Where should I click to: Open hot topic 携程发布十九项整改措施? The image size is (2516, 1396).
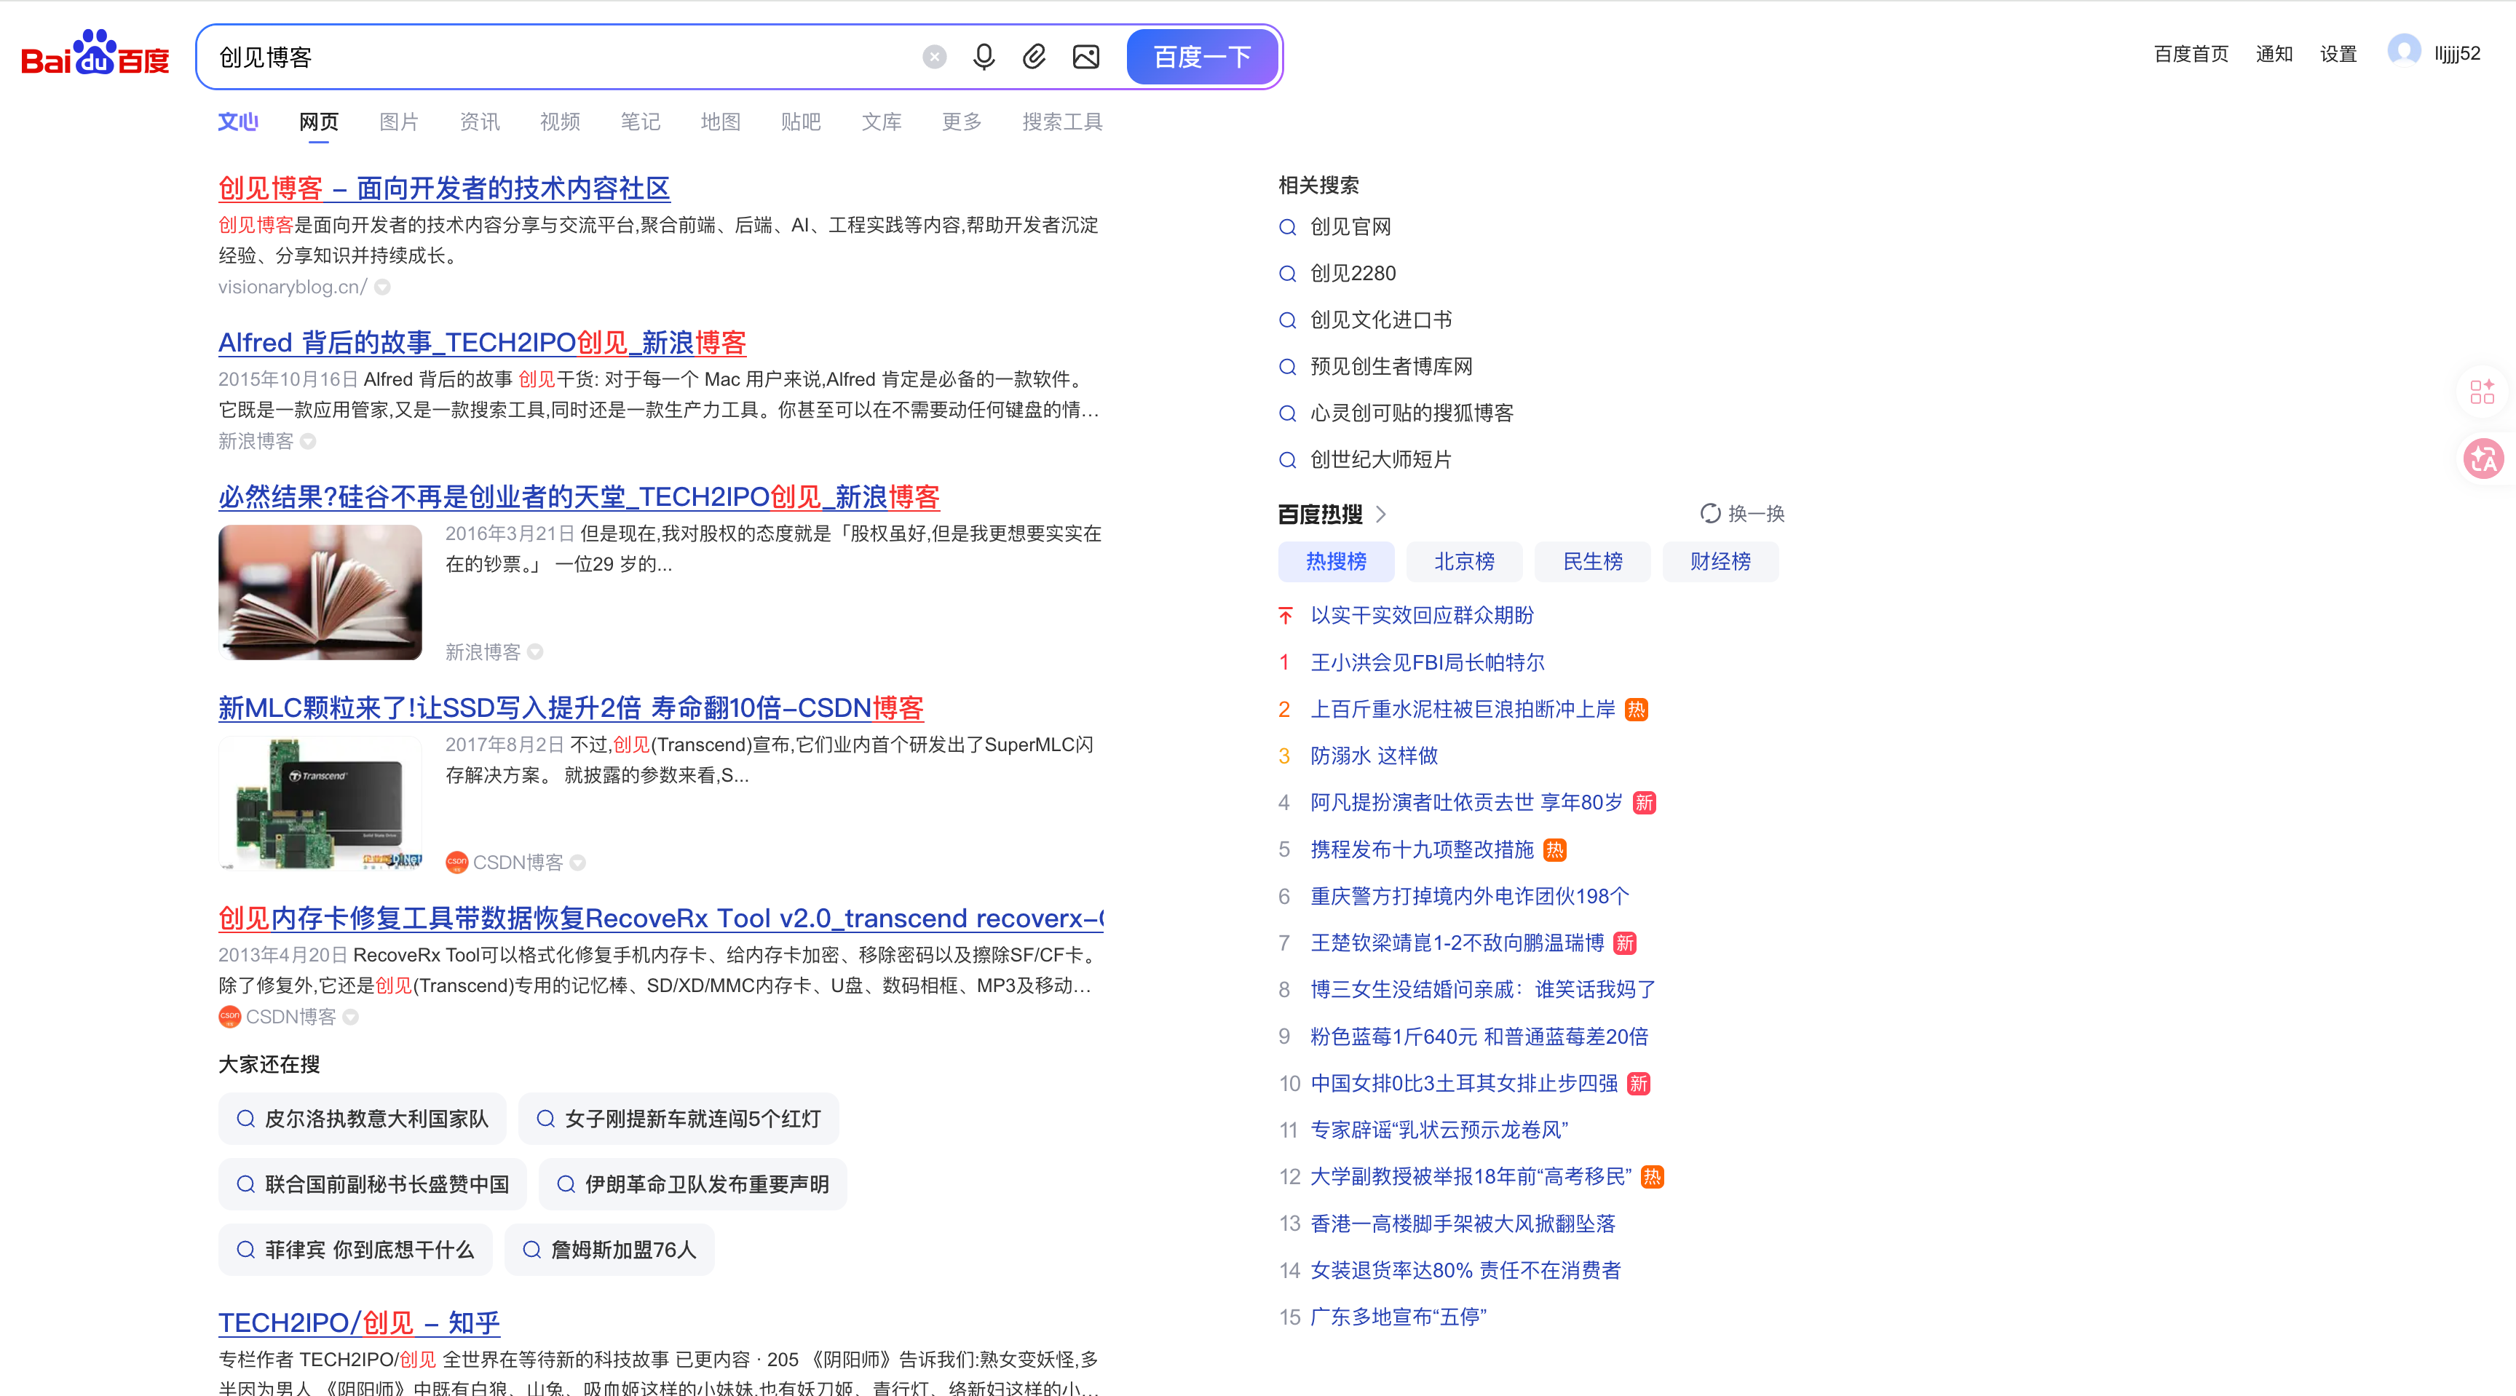tap(1422, 850)
